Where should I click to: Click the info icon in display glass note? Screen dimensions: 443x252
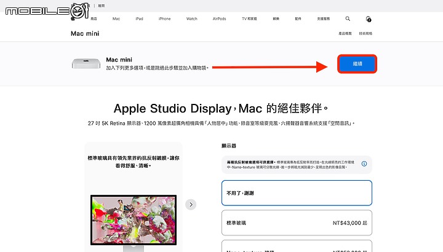coord(364,163)
